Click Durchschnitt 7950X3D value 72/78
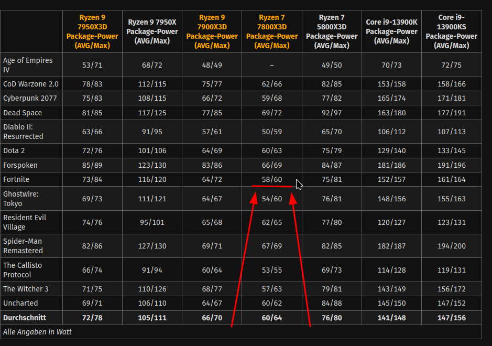 point(92,318)
